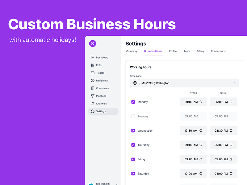Go to Tickets in sidebar
The height and width of the screenshot is (185, 247).
(x=103, y=73)
